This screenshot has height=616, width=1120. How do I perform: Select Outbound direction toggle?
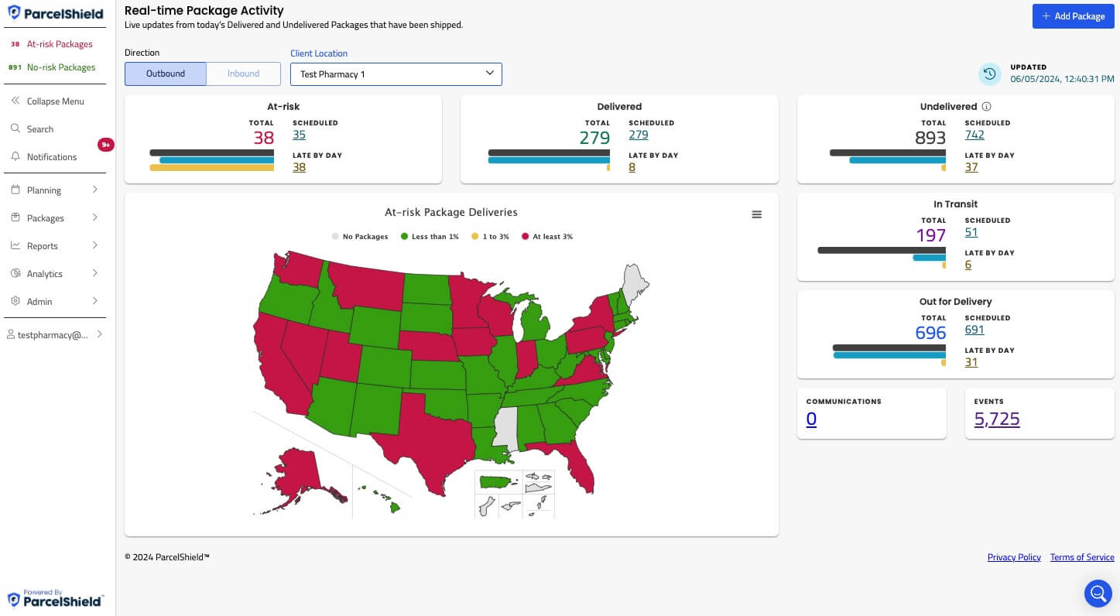(166, 74)
